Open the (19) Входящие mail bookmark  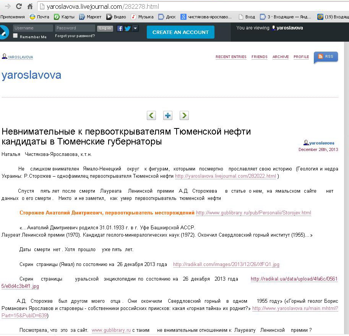(333, 17)
